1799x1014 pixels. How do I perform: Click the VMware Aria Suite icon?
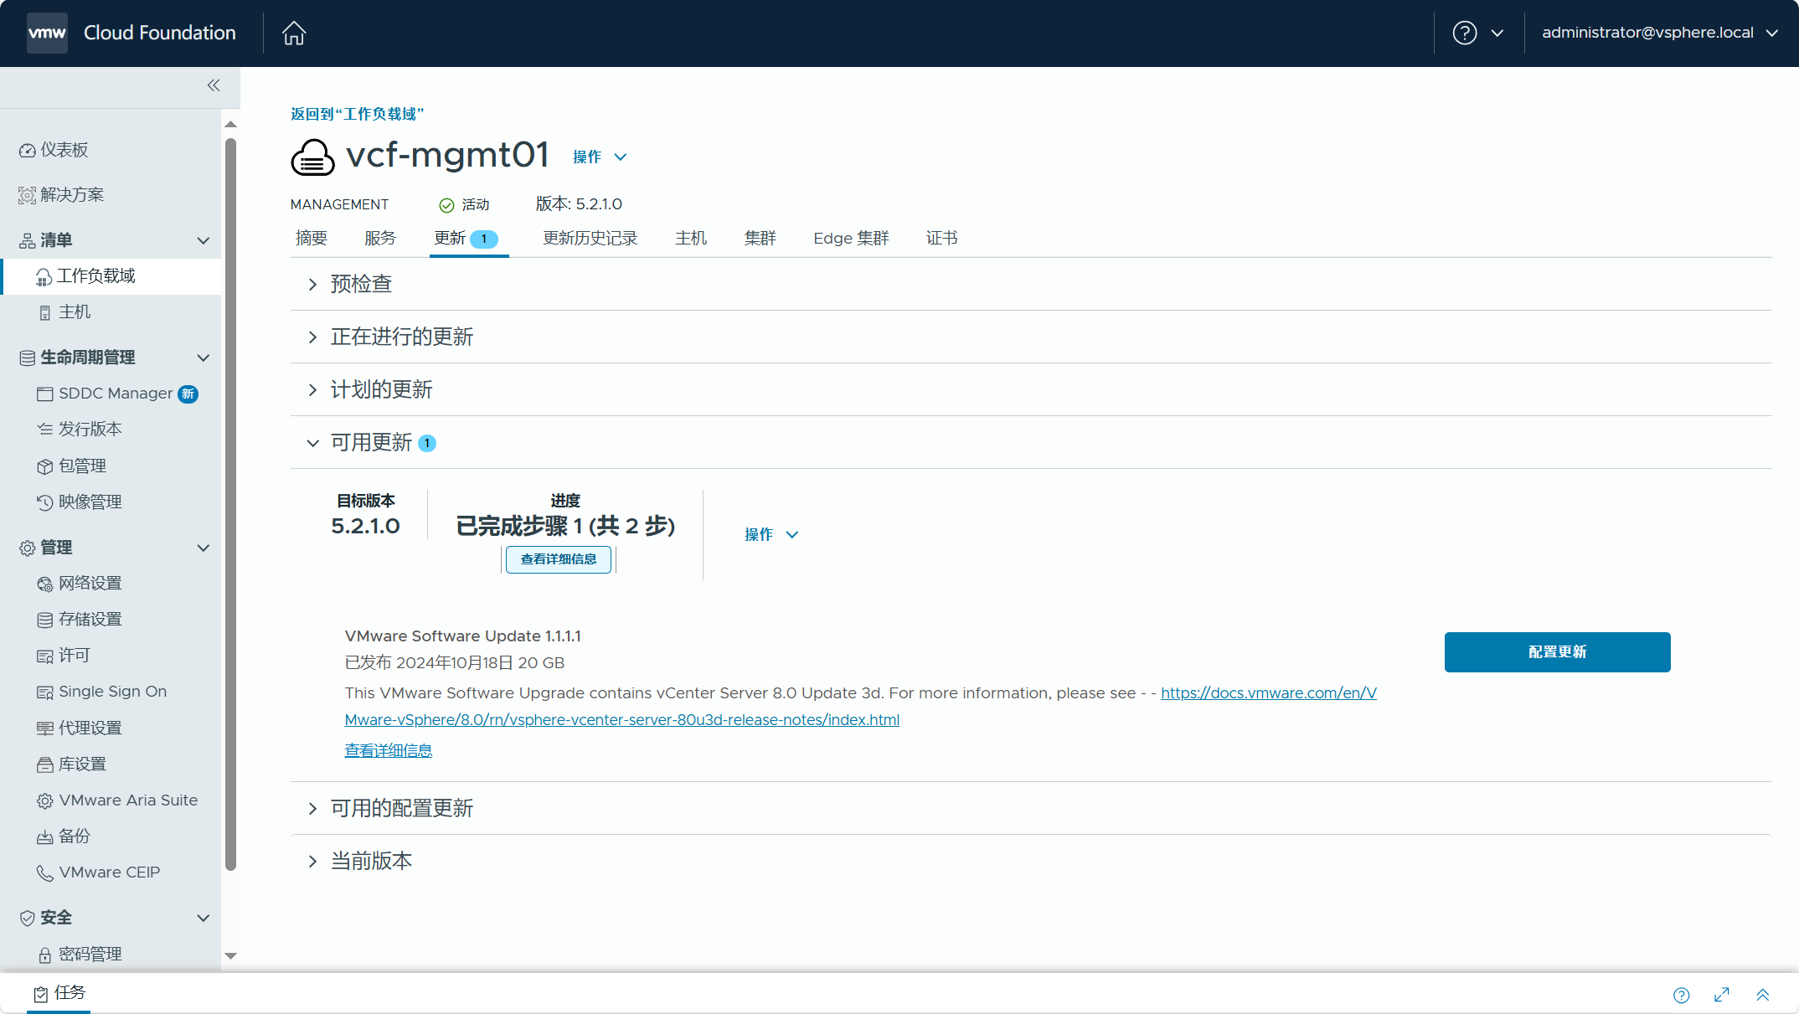pos(44,800)
